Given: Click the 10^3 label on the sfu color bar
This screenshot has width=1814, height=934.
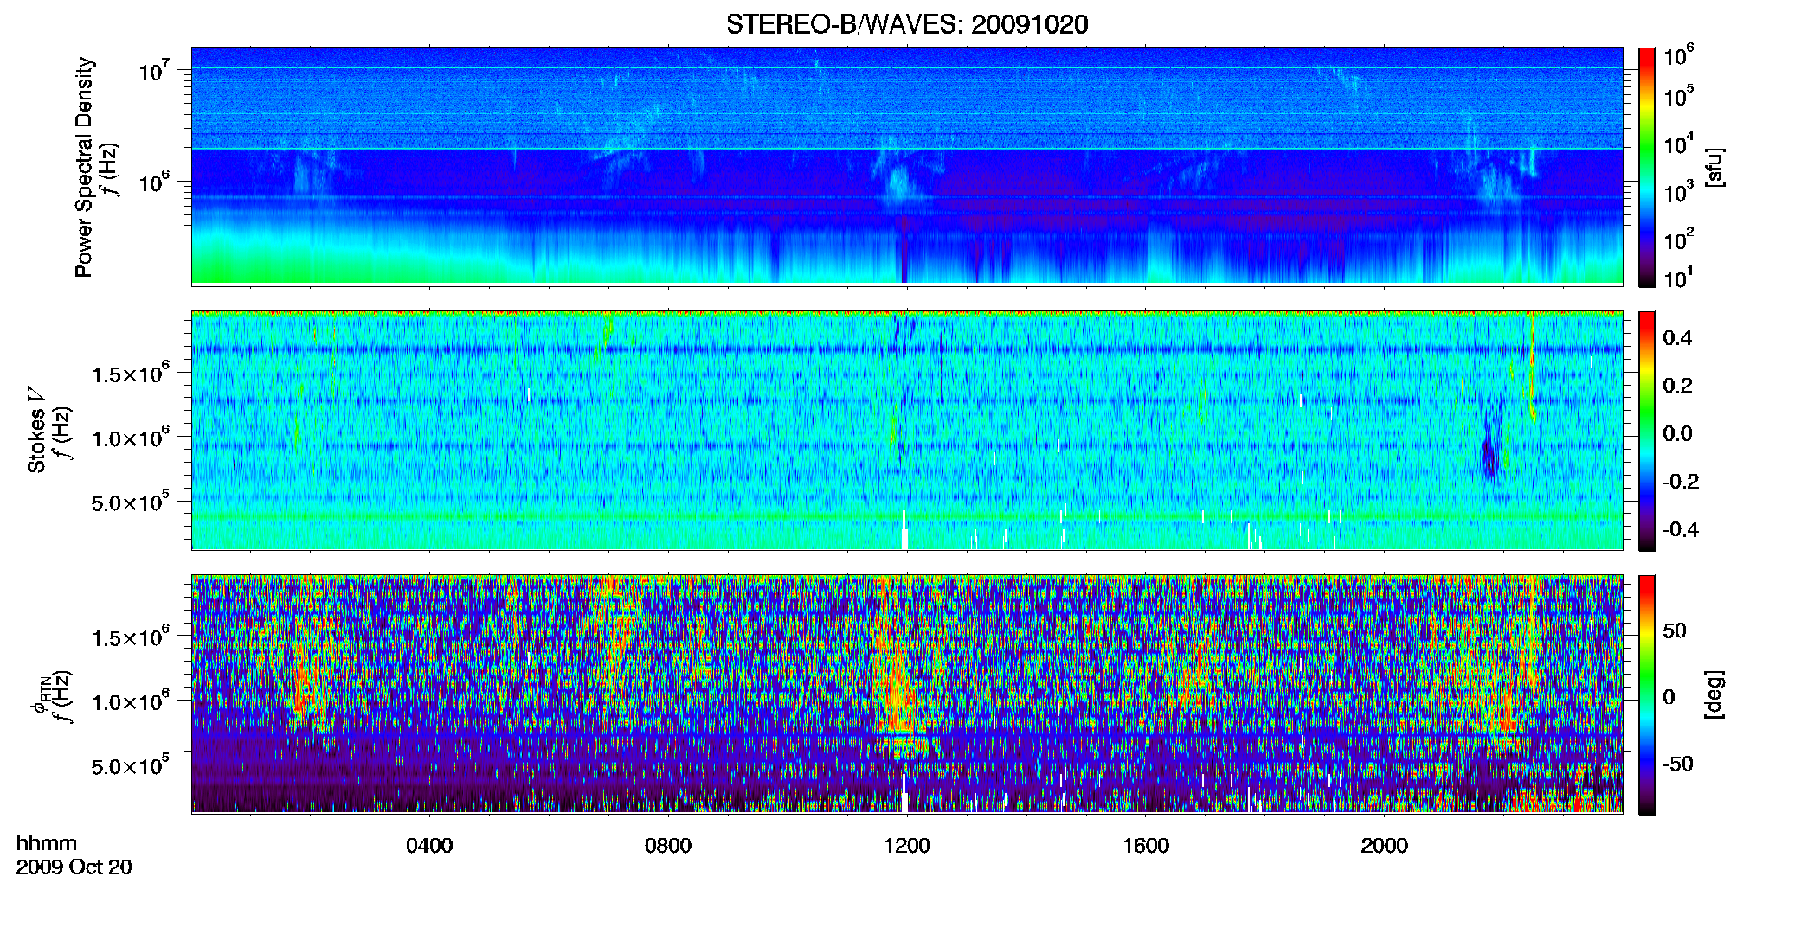Looking at the screenshot, I should pyautogui.click(x=1679, y=192).
